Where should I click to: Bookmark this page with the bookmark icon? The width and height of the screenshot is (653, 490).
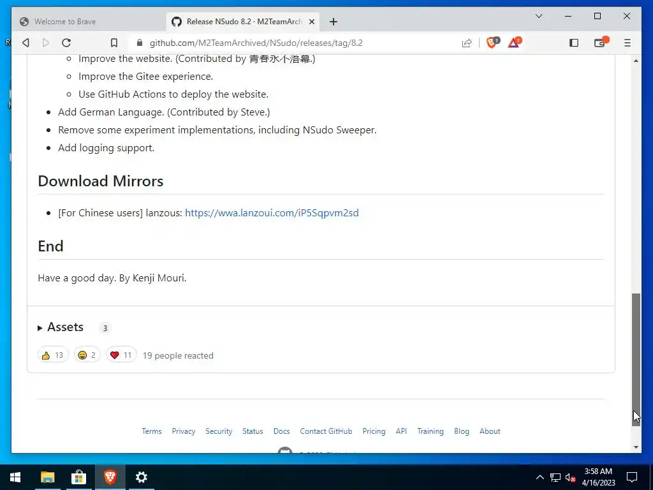coord(114,43)
